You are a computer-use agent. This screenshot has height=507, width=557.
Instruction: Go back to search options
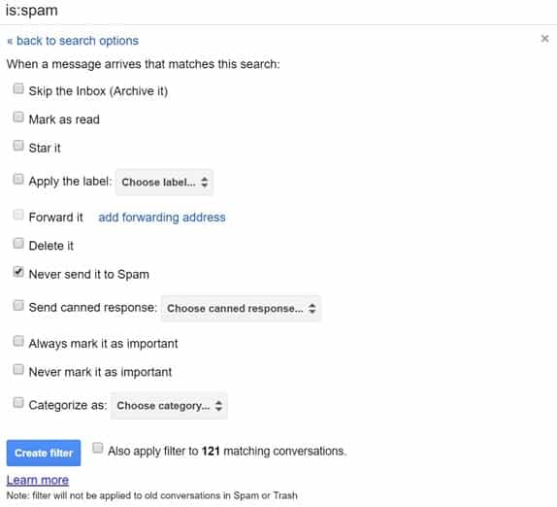tap(73, 41)
